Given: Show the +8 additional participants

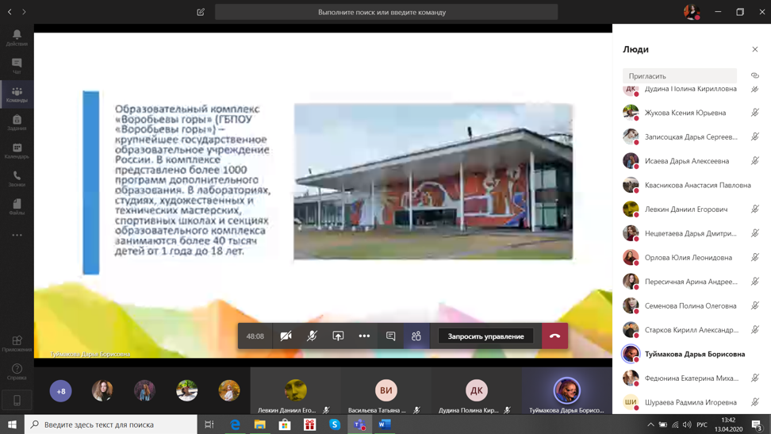Looking at the screenshot, I should tap(60, 390).
